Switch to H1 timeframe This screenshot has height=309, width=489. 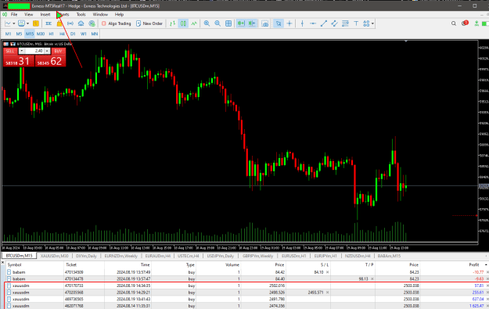coord(51,34)
